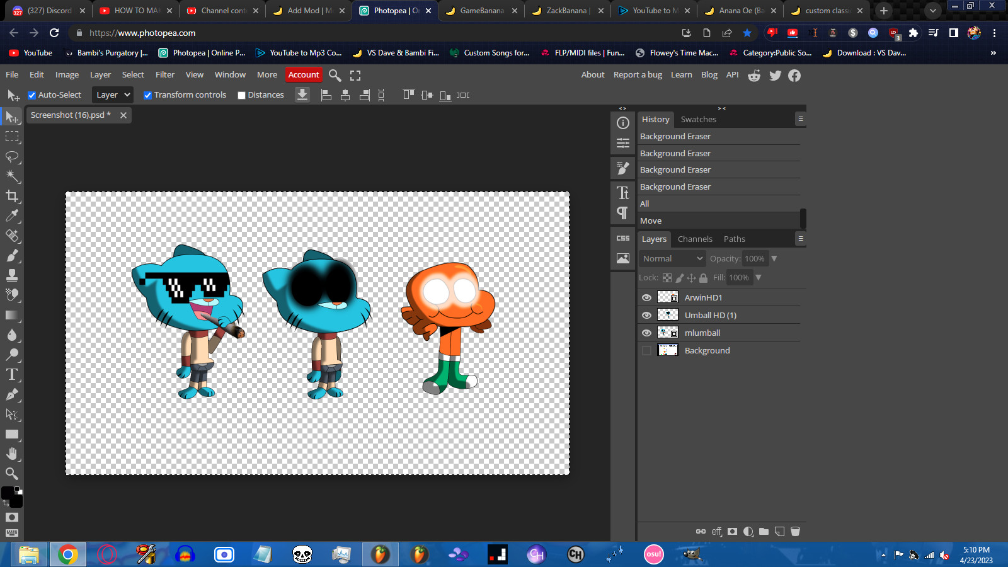Select the Rectangle Select tool

12,137
